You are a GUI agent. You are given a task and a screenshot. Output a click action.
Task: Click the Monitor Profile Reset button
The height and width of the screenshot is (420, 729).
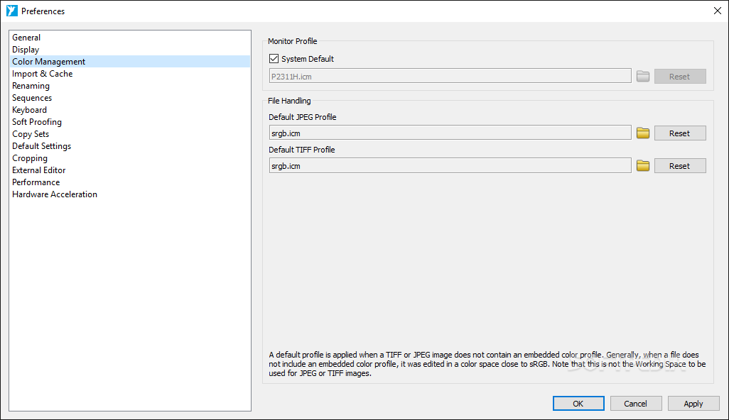(680, 77)
